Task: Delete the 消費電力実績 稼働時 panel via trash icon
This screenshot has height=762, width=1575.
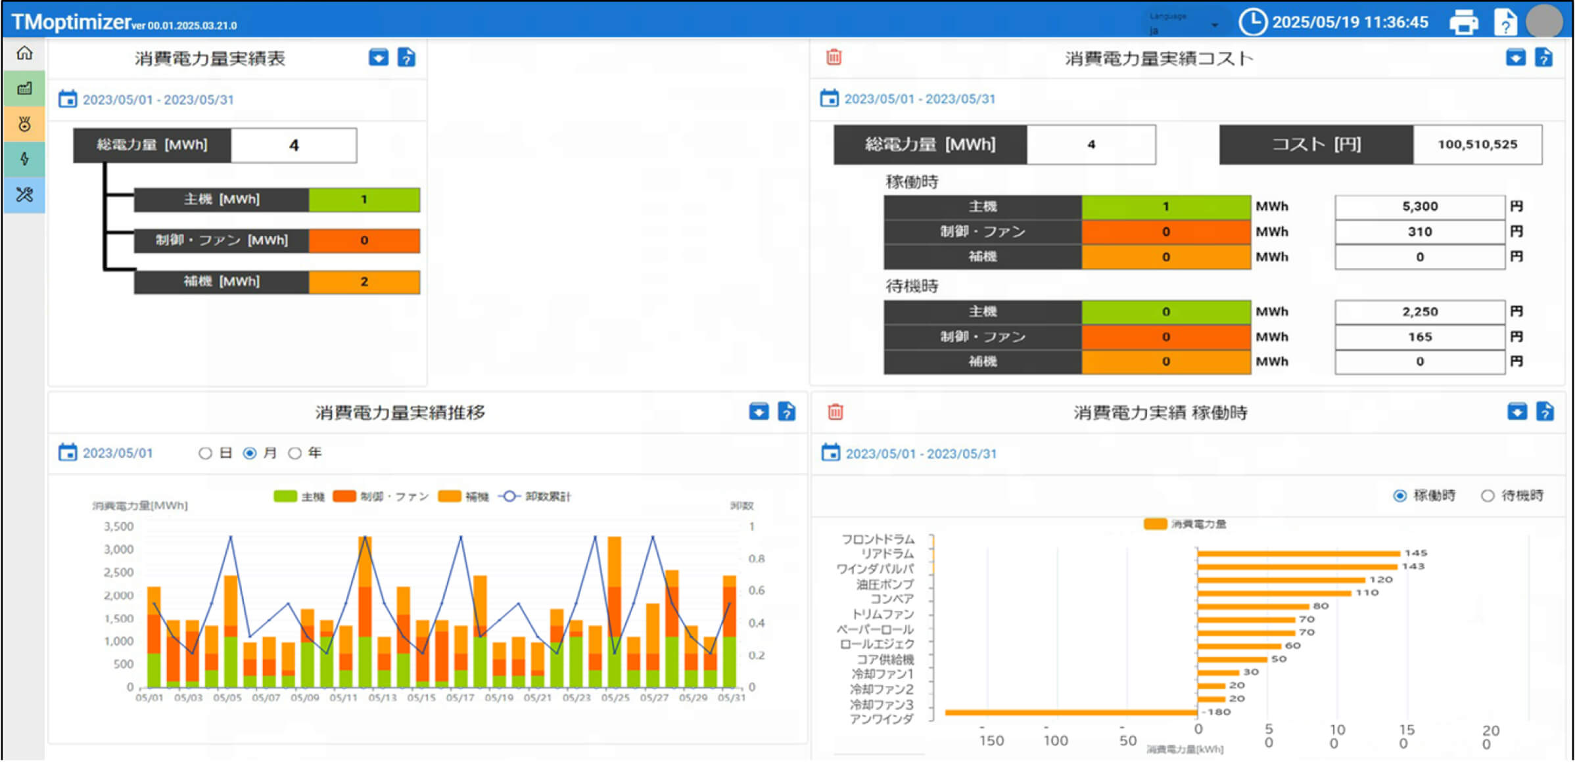Action: click(x=834, y=412)
